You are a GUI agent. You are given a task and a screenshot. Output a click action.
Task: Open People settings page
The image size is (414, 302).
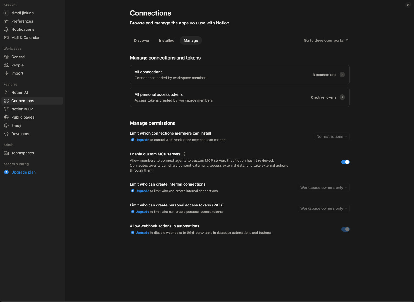(32, 65)
